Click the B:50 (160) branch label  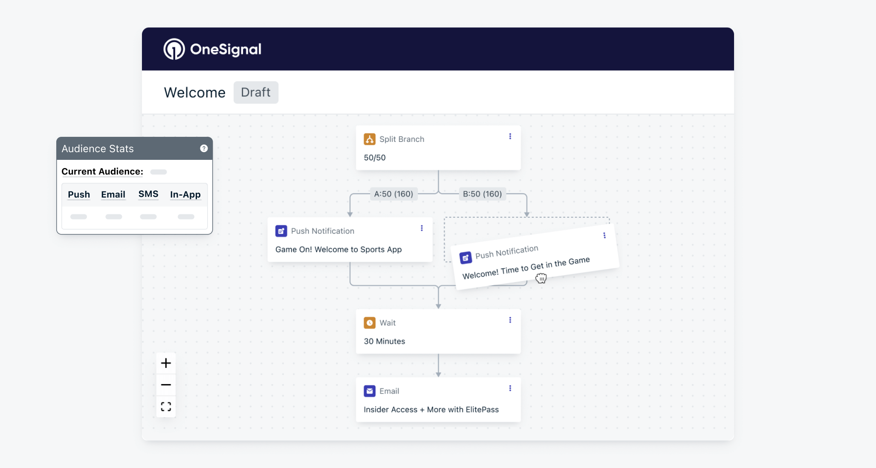483,194
